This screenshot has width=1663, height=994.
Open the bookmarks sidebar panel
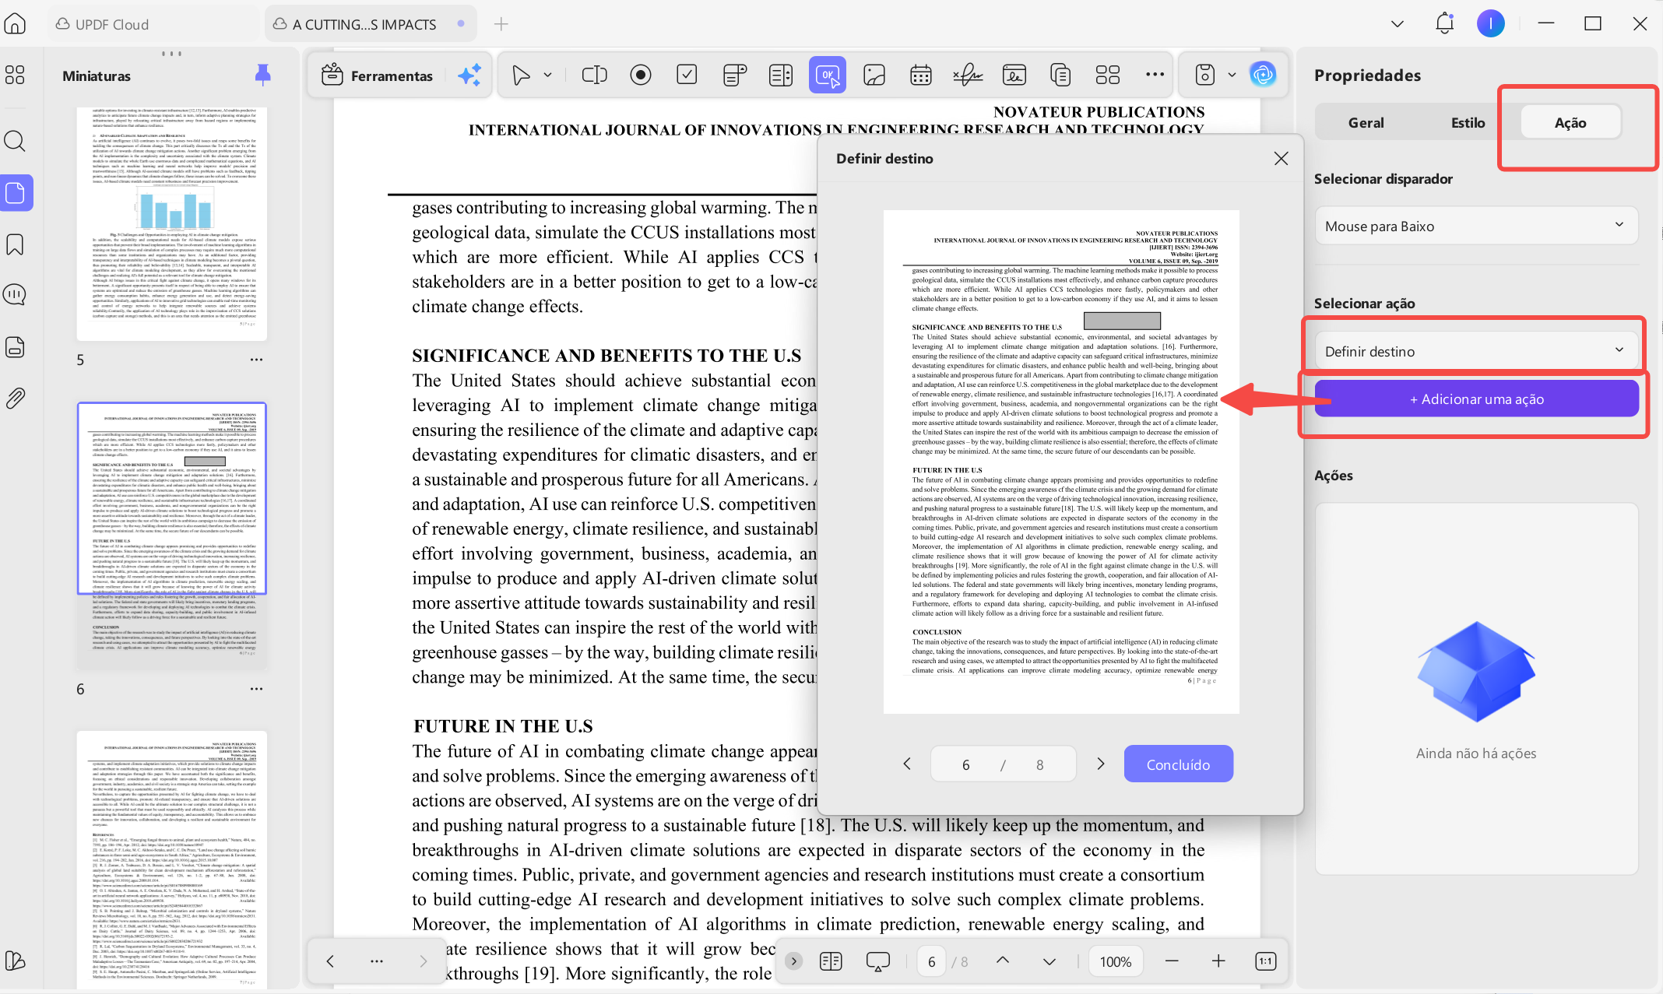click(x=15, y=244)
